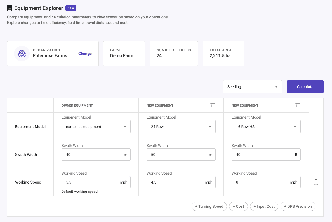Add a GPS Precision parameter
Screen dimensions: 332x222
(298, 206)
